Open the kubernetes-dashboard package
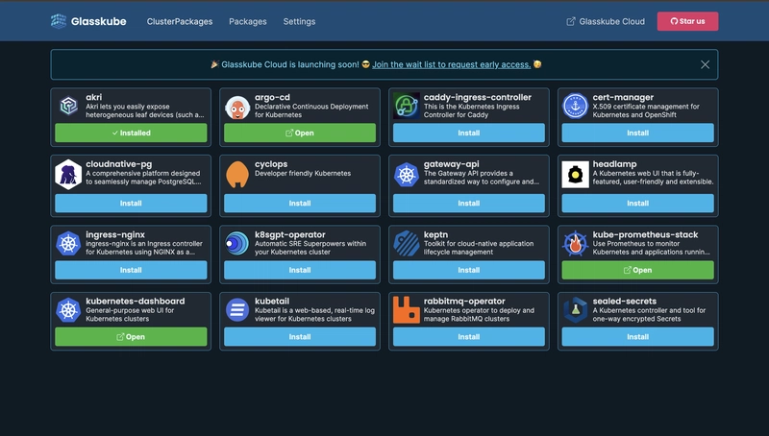The width and height of the screenshot is (769, 436). (x=131, y=337)
